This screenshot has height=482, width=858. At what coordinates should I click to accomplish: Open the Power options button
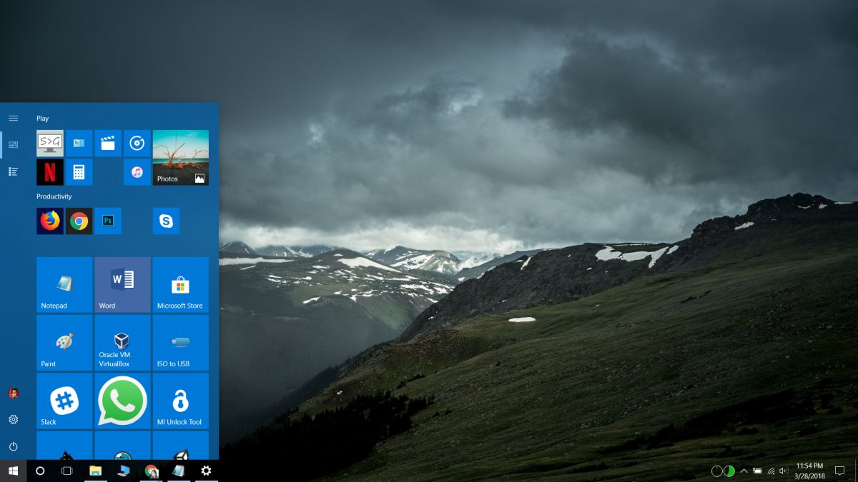13,446
